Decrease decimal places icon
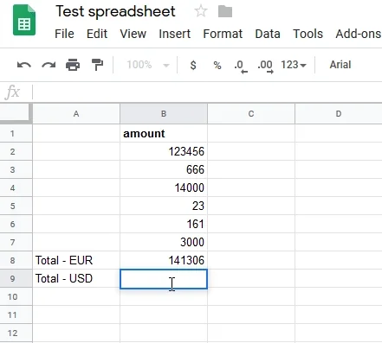 pos(241,67)
